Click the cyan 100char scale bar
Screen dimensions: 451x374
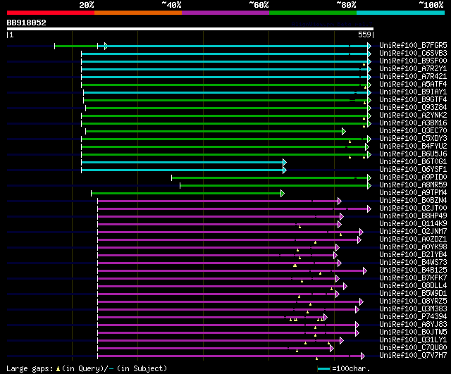323,368
